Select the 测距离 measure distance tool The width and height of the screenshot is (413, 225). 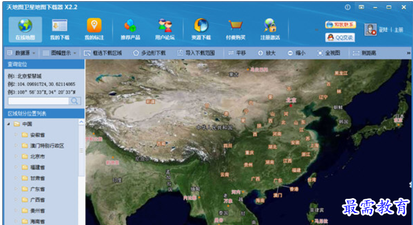pos(364,53)
